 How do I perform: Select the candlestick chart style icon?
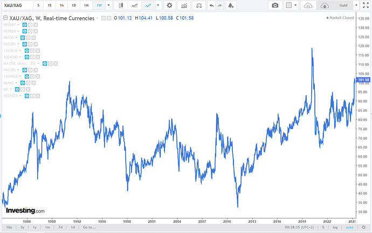click(121, 5)
